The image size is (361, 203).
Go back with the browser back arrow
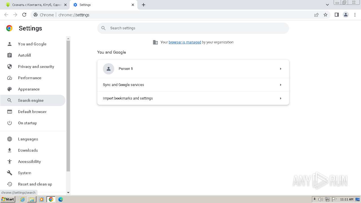click(x=6, y=15)
